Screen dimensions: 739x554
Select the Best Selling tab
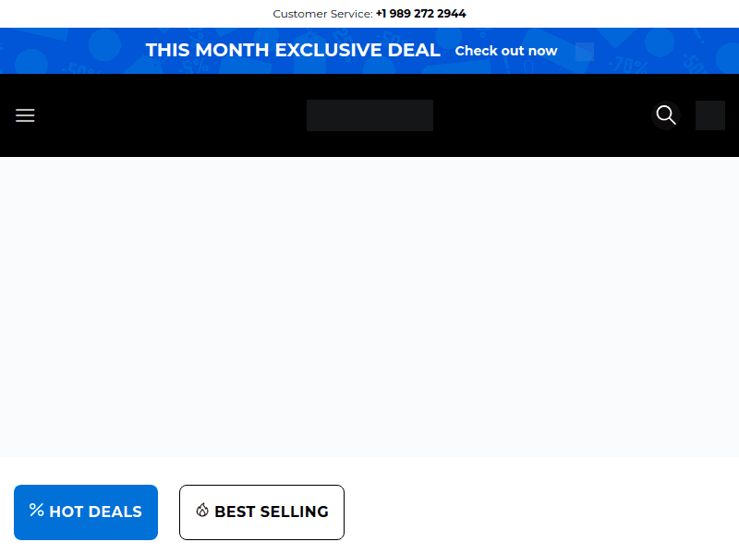point(261,512)
